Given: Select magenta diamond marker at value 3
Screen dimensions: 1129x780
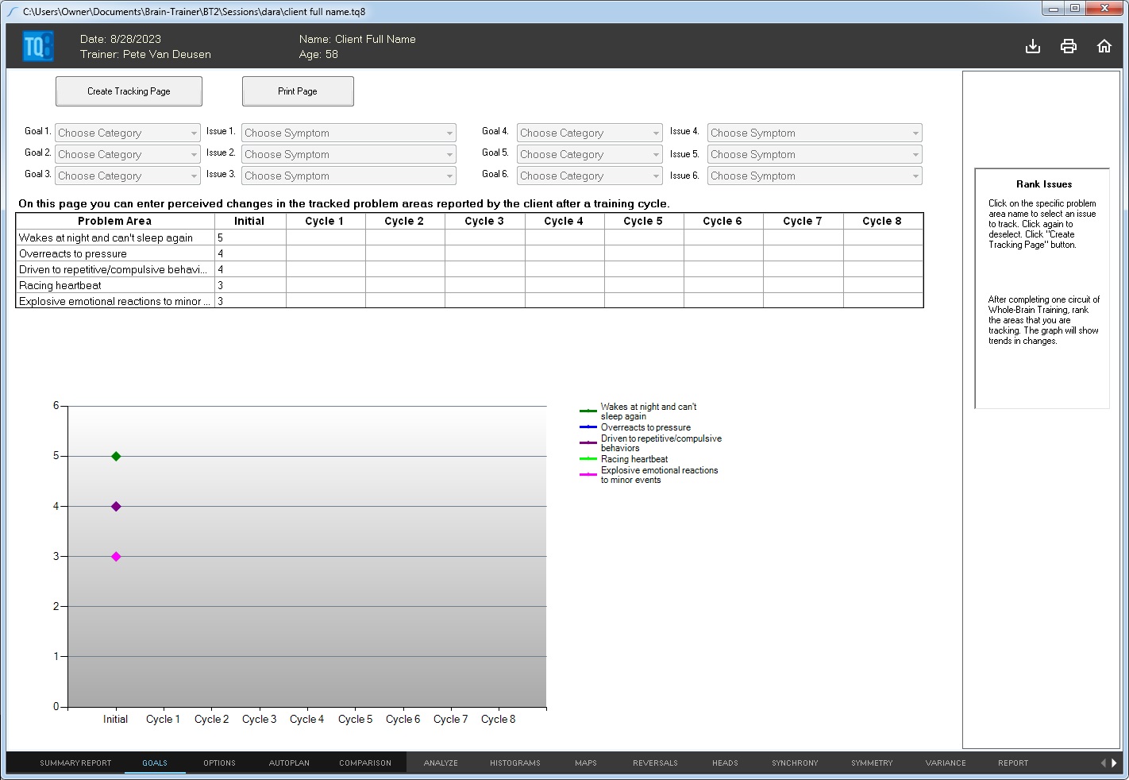Looking at the screenshot, I should tap(116, 556).
